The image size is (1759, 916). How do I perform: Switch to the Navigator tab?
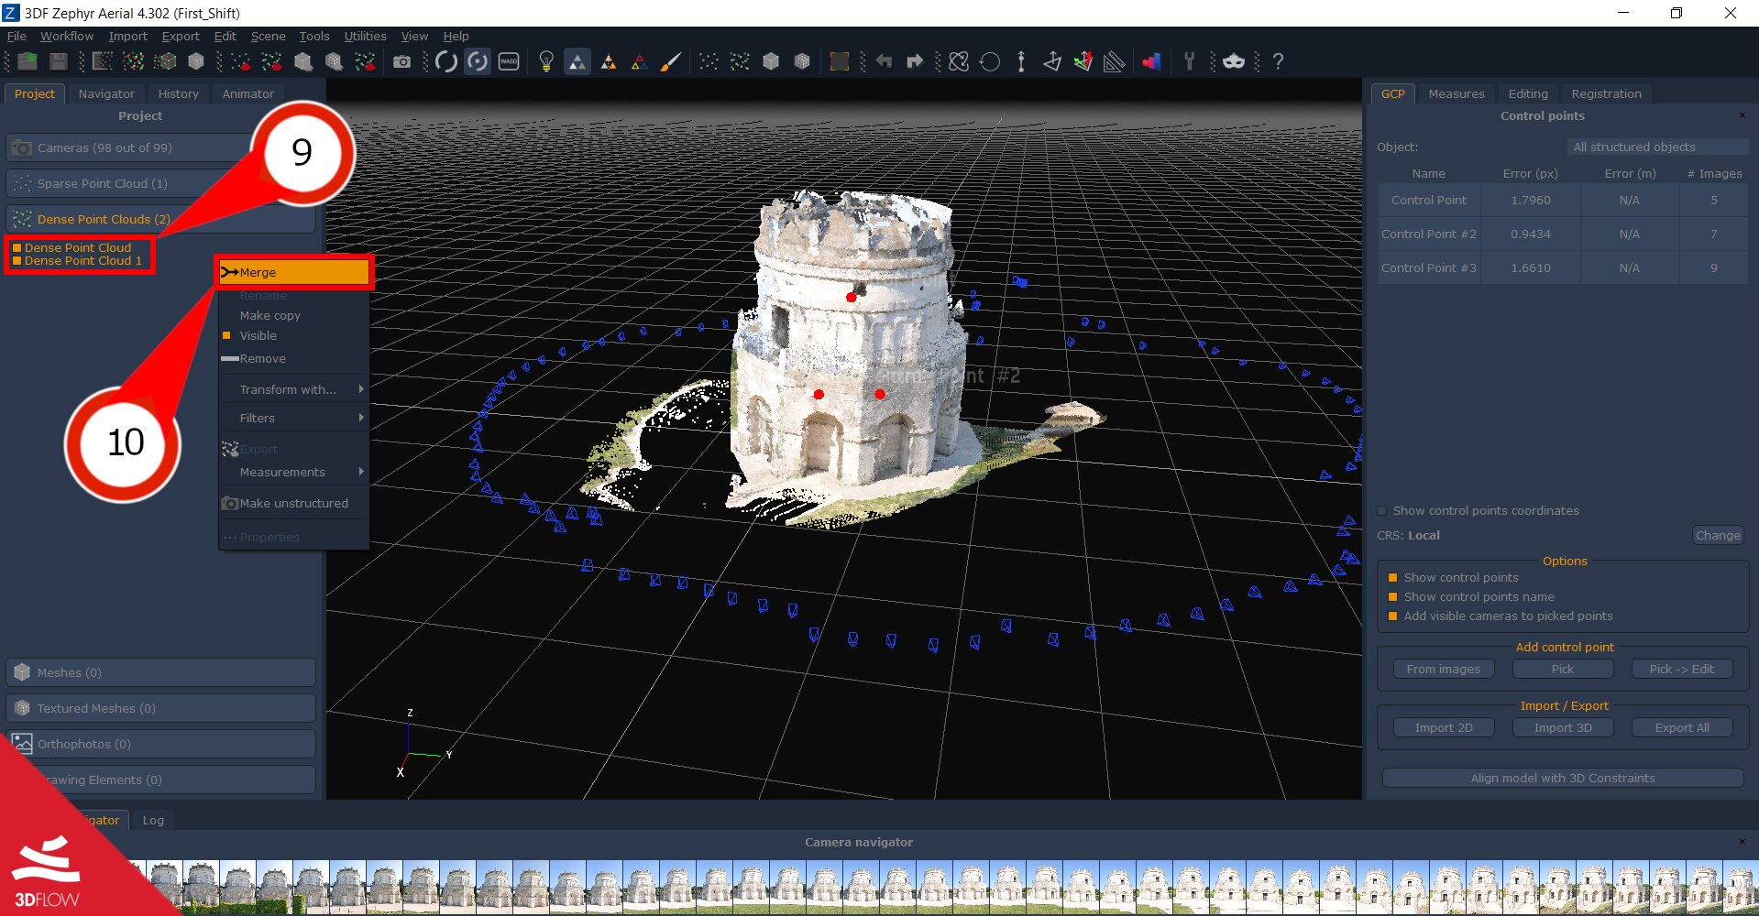(x=106, y=94)
